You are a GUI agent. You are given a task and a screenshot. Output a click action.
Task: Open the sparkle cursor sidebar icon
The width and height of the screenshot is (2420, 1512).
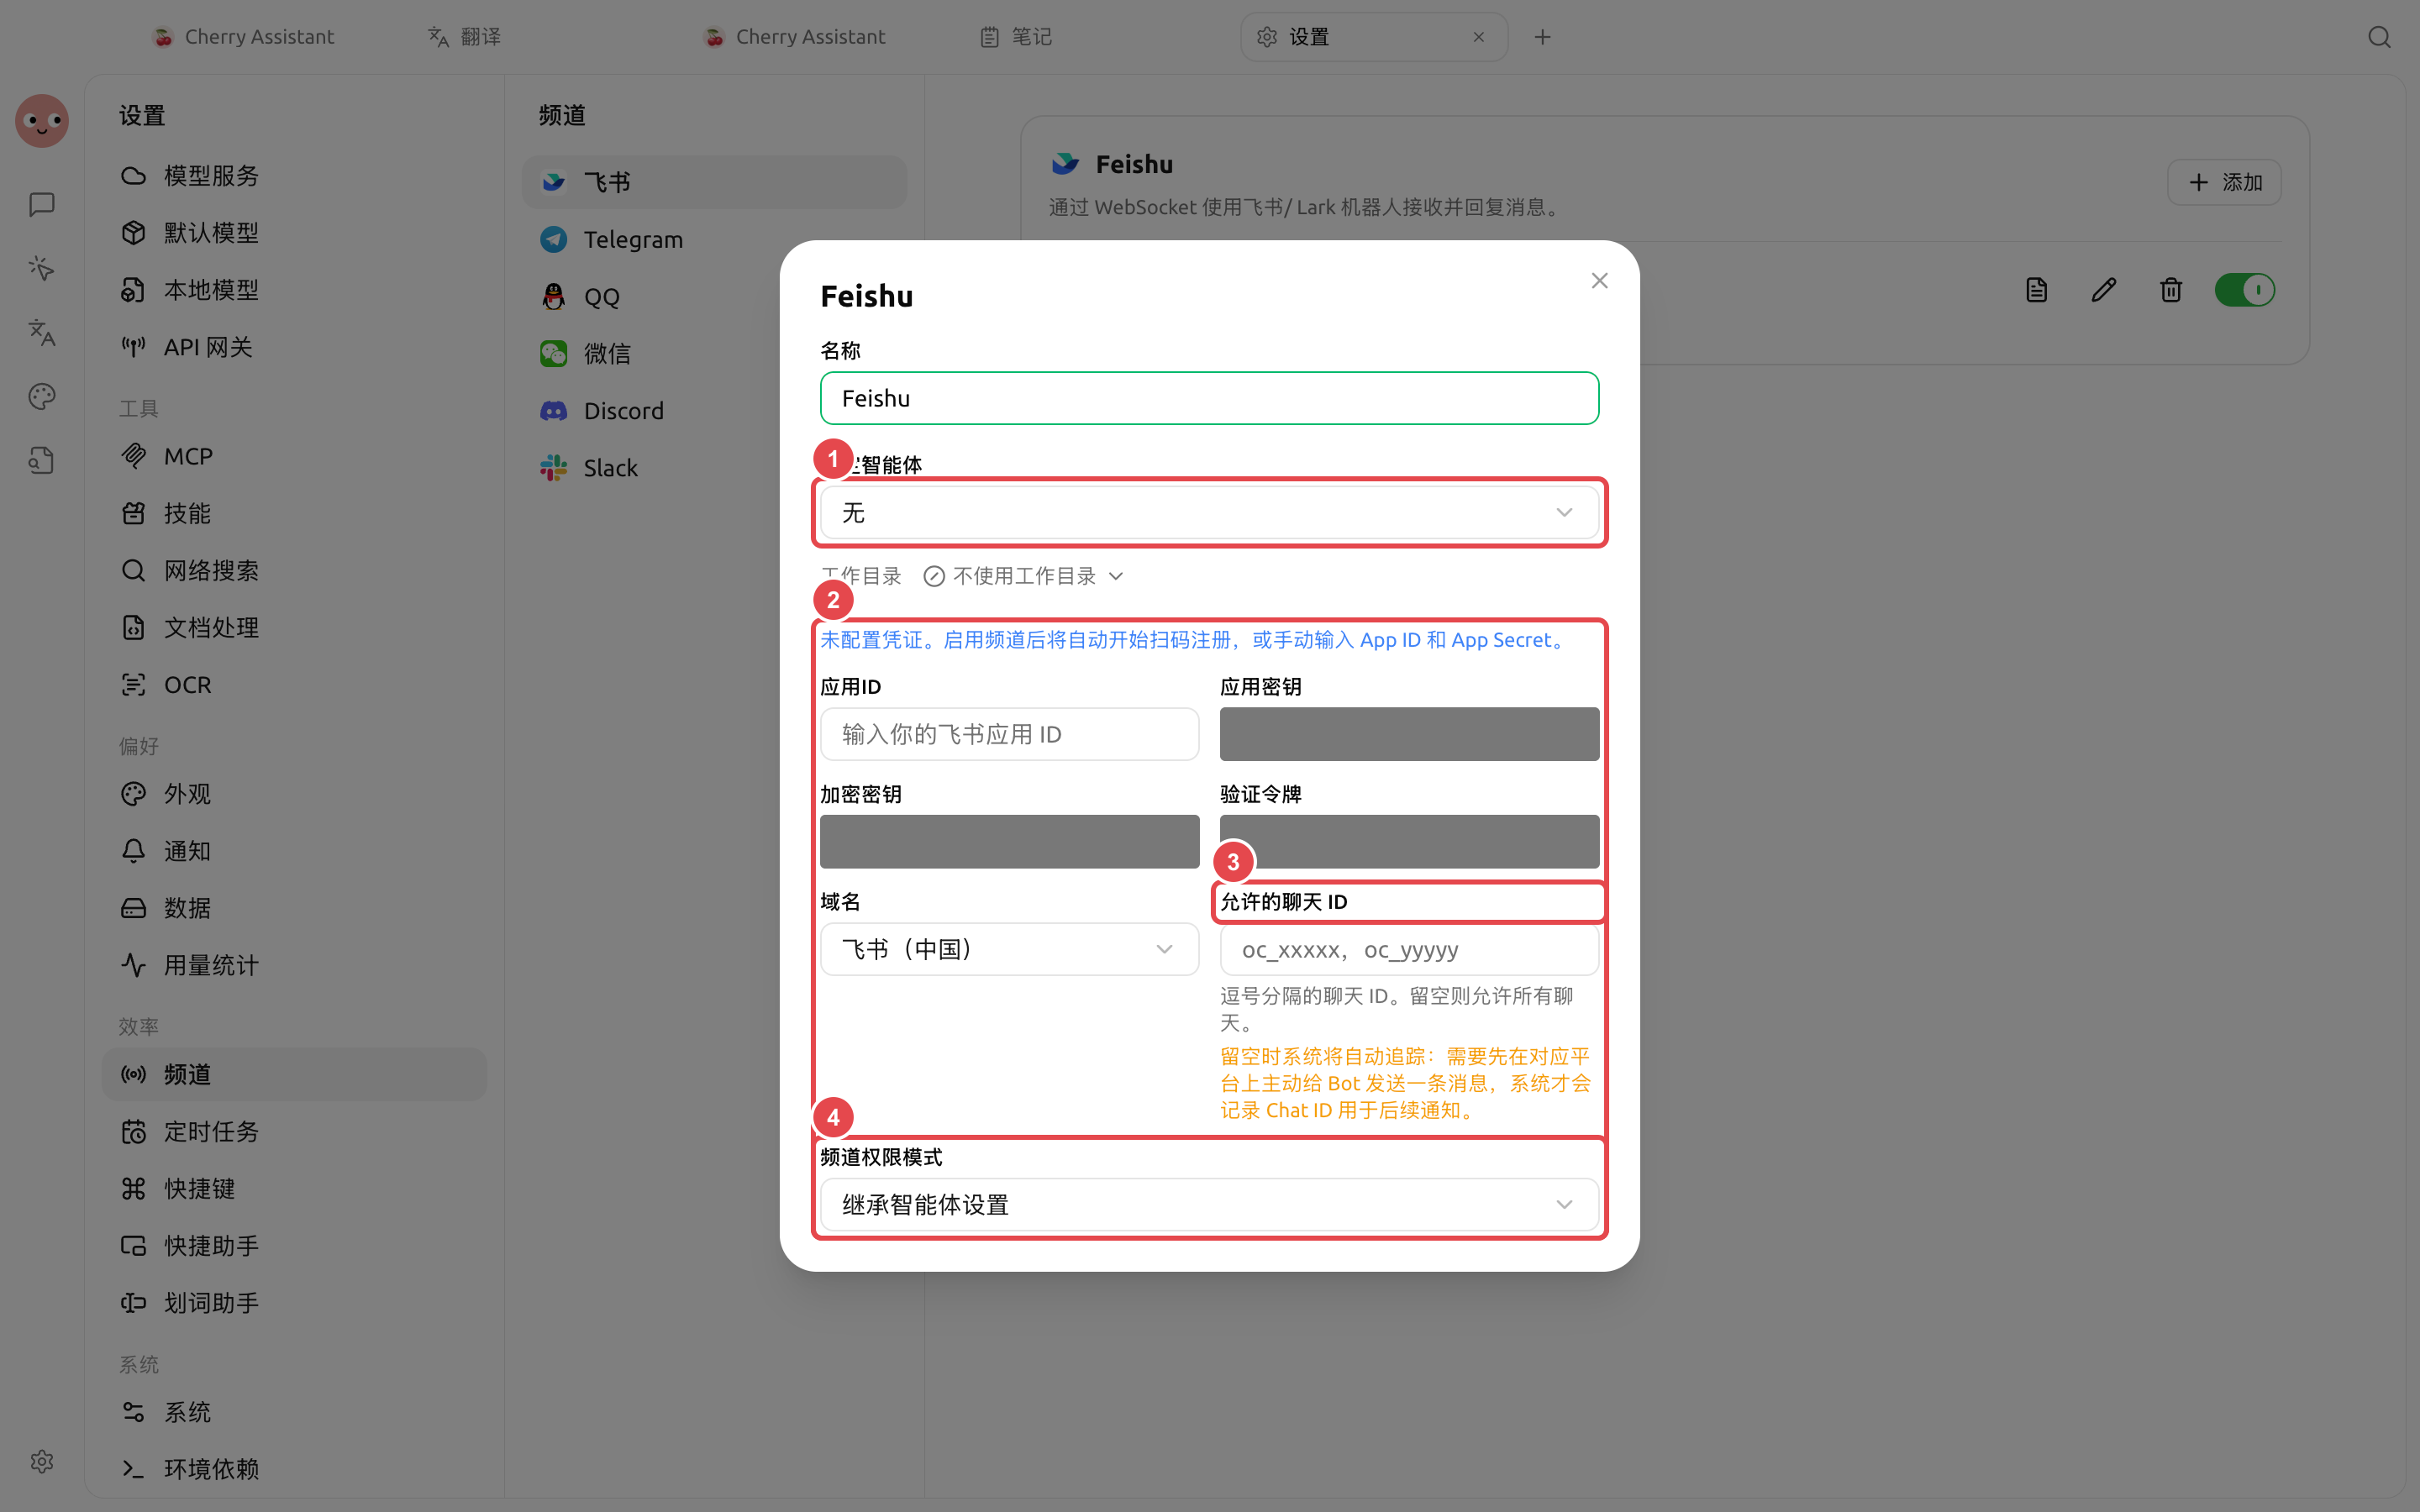(42, 268)
